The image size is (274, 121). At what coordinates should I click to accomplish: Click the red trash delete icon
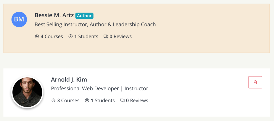(255, 82)
